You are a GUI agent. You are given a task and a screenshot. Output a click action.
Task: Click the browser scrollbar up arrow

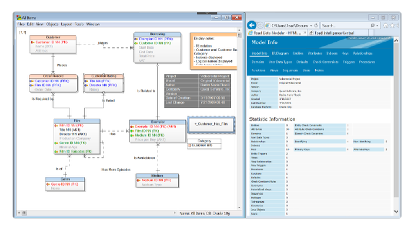(x=396, y=41)
